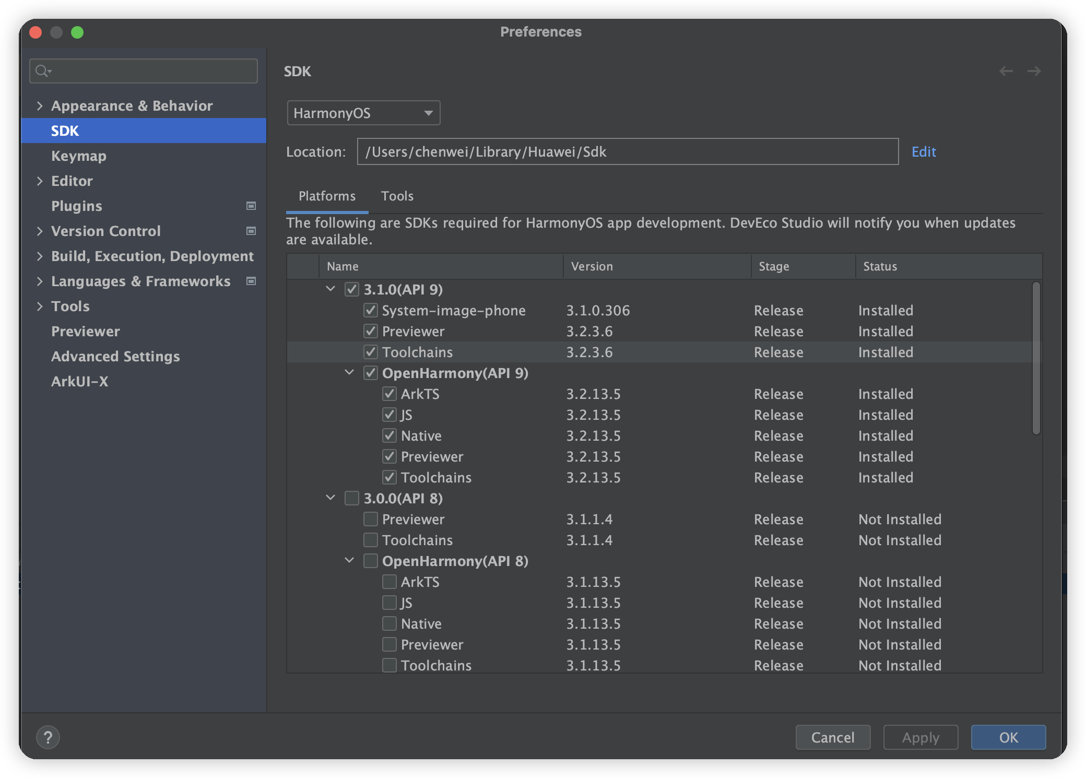Check Native 3.1.13.5 checkbox
1086x778 pixels.
click(389, 623)
